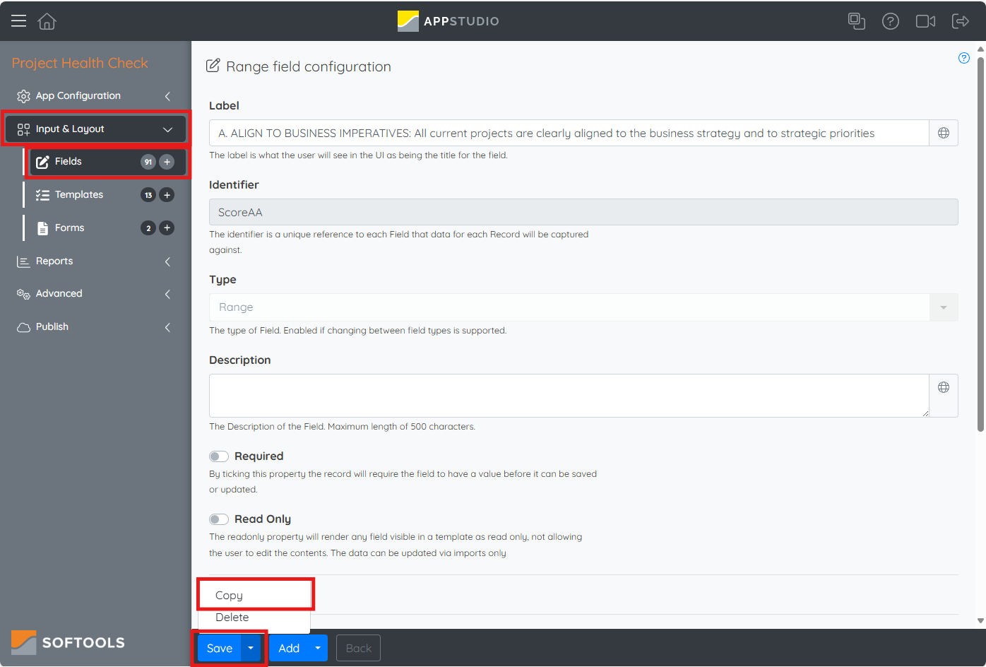
Task: Collapse the Input & Layout section
Action: 167,129
